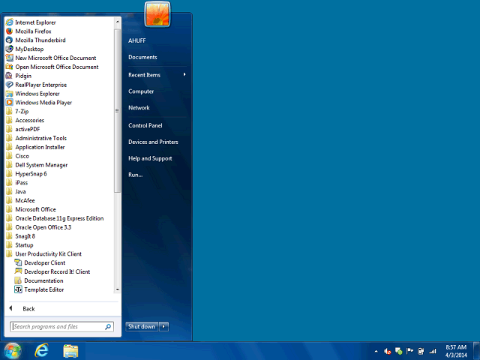Open Documents from the Start menu
480x360 pixels.
coord(142,57)
